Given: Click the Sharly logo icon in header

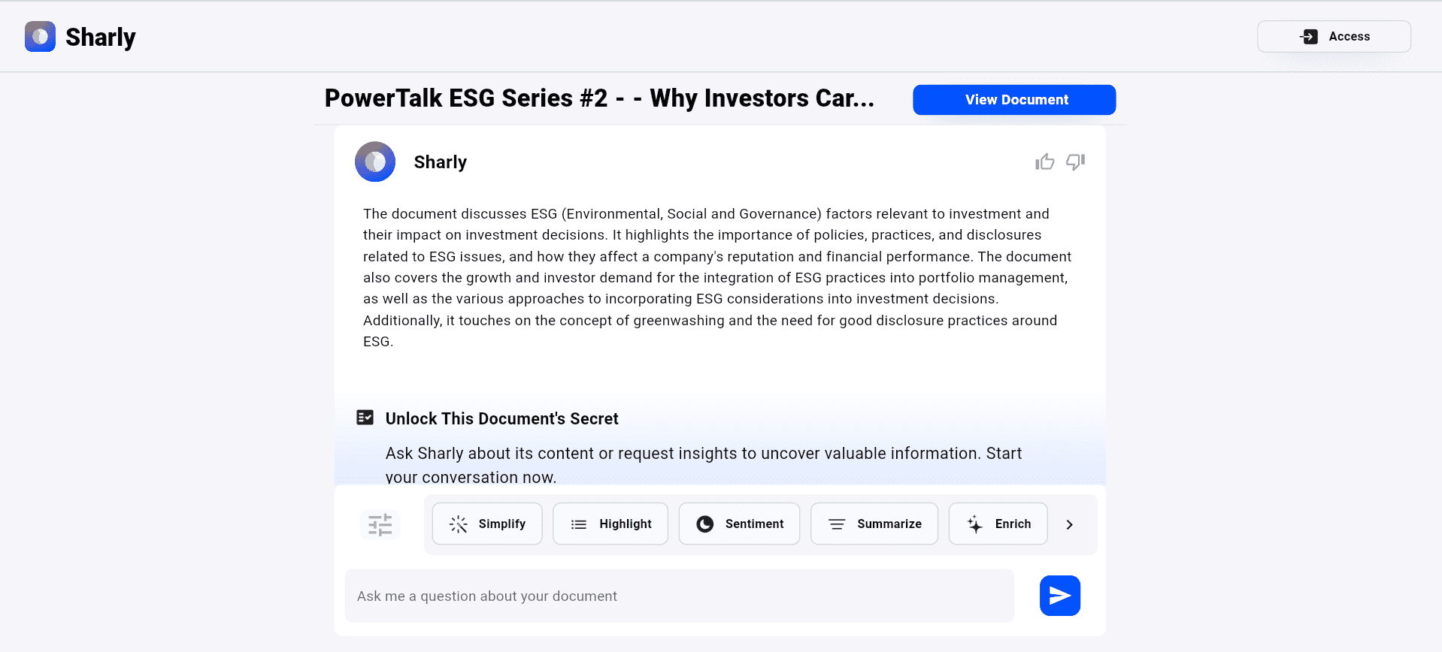Looking at the screenshot, I should point(40,37).
